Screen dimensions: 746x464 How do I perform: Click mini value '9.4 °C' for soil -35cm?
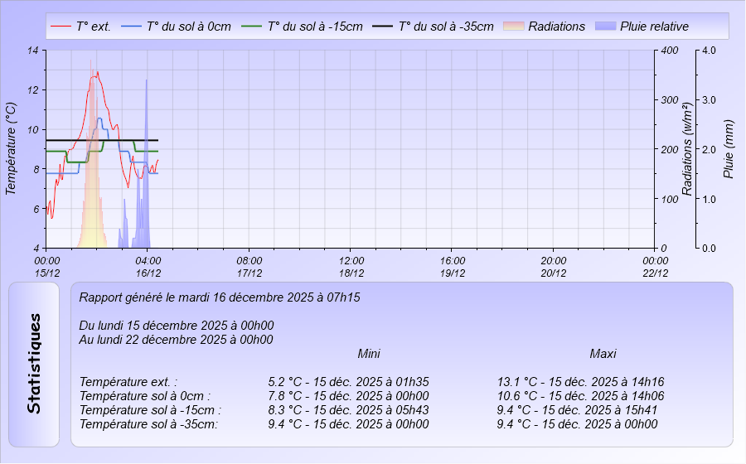(x=348, y=424)
